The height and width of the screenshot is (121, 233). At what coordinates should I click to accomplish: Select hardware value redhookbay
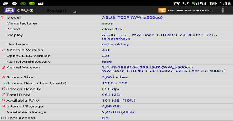point(115,44)
